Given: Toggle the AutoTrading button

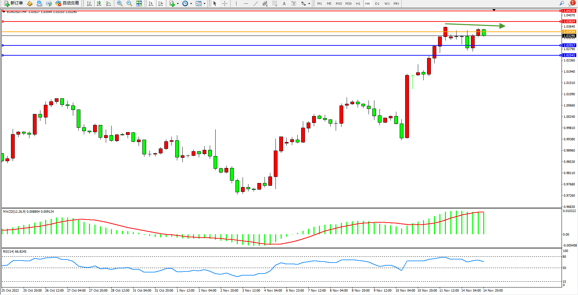Looking at the screenshot, I should point(67,3).
